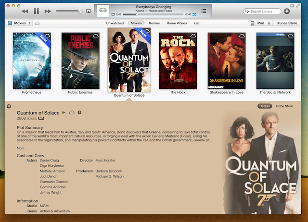308x222 pixels.
Task: Go to the iTunes Store
Action: pos(287,23)
